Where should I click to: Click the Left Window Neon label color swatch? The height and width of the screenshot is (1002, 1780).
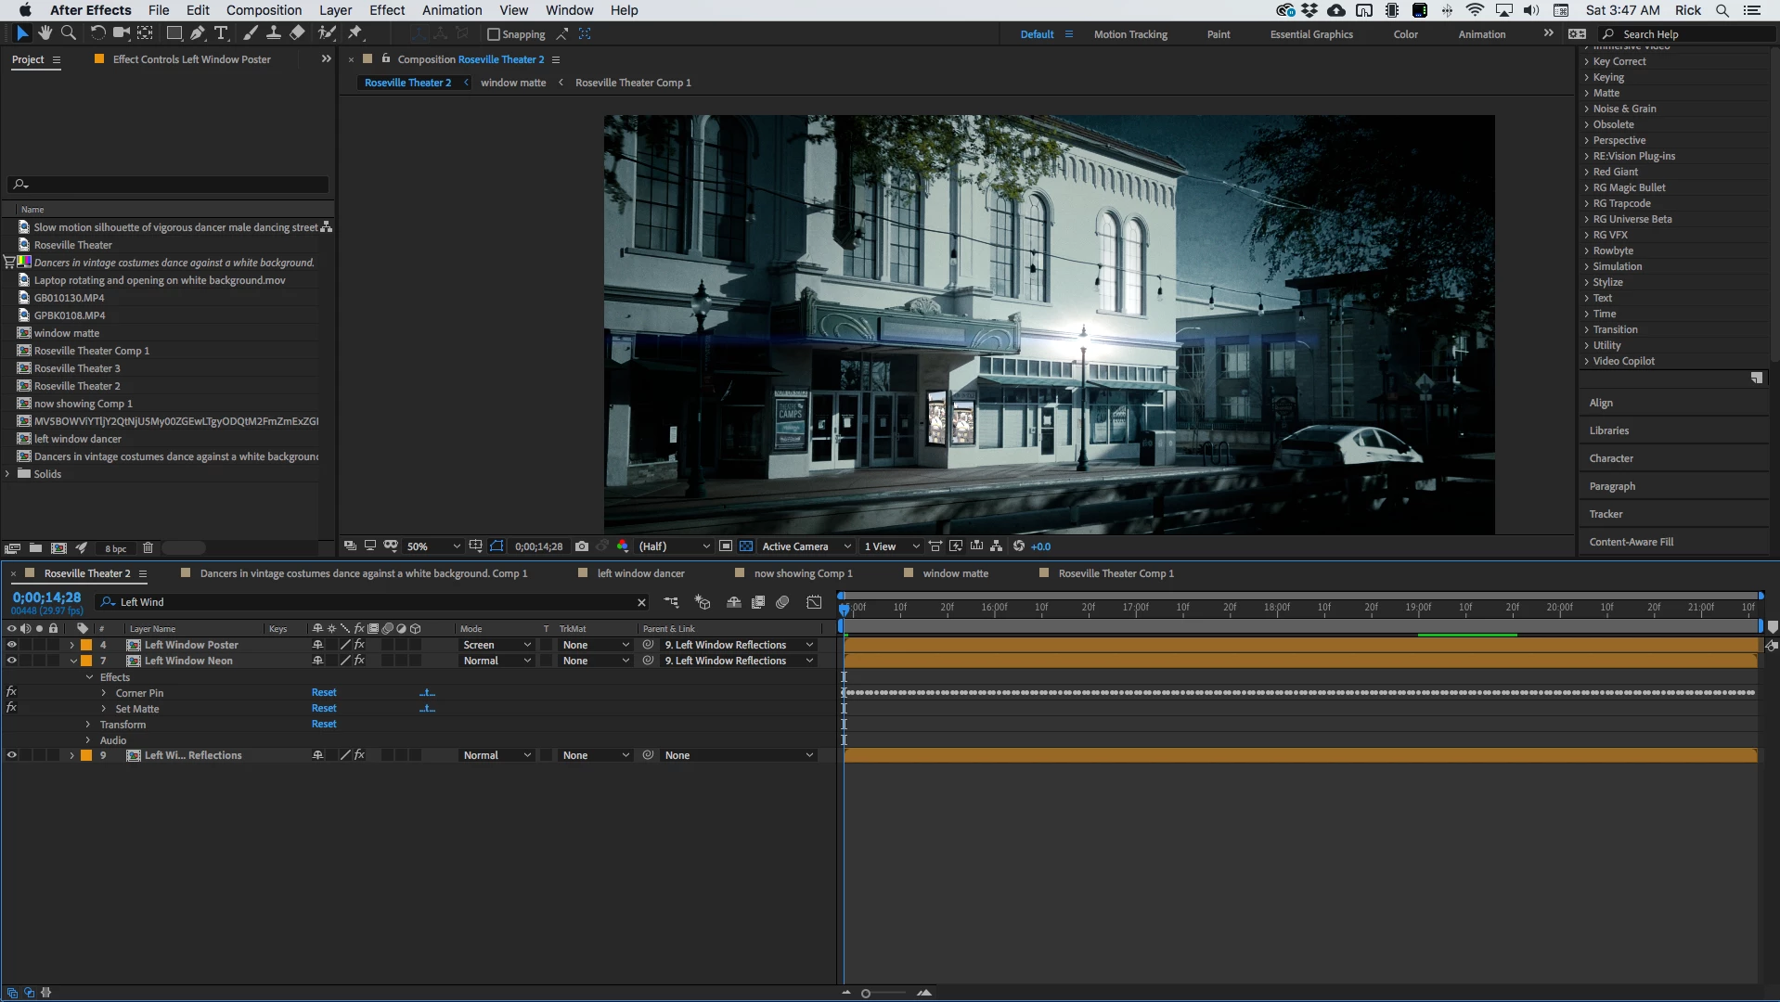(x=86, y=661)
